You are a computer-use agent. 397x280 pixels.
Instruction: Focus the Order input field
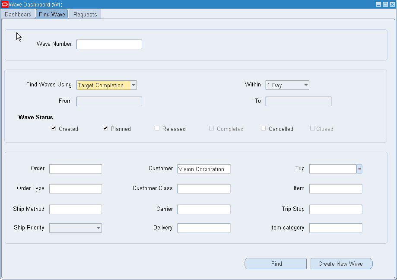(x=76, y=169)
